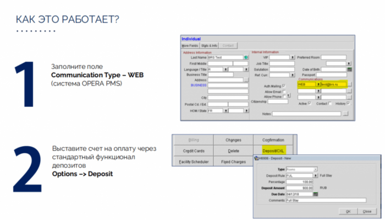
Task: Click the Preferred Room input field
Action: (x=333, y=57)
